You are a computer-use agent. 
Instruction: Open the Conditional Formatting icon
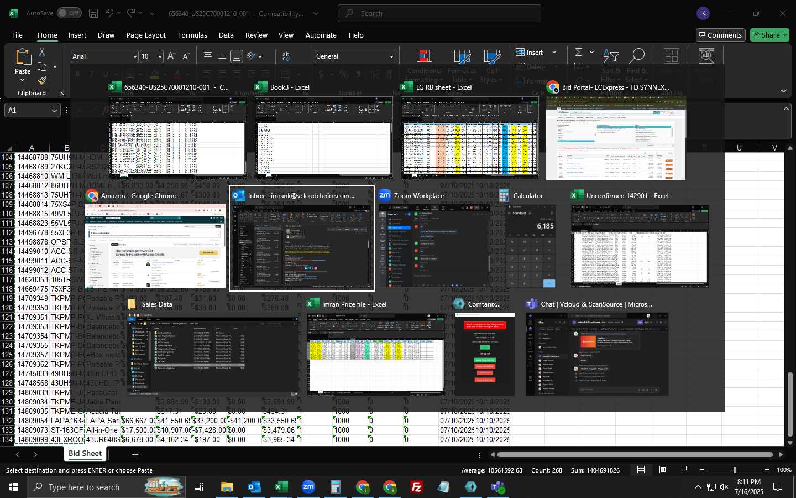[x=425, y=56]
